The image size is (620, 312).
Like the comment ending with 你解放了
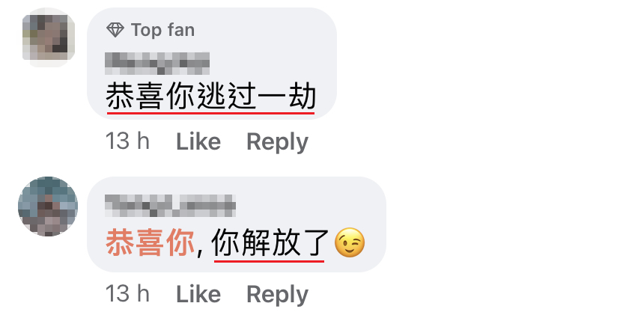198,294
